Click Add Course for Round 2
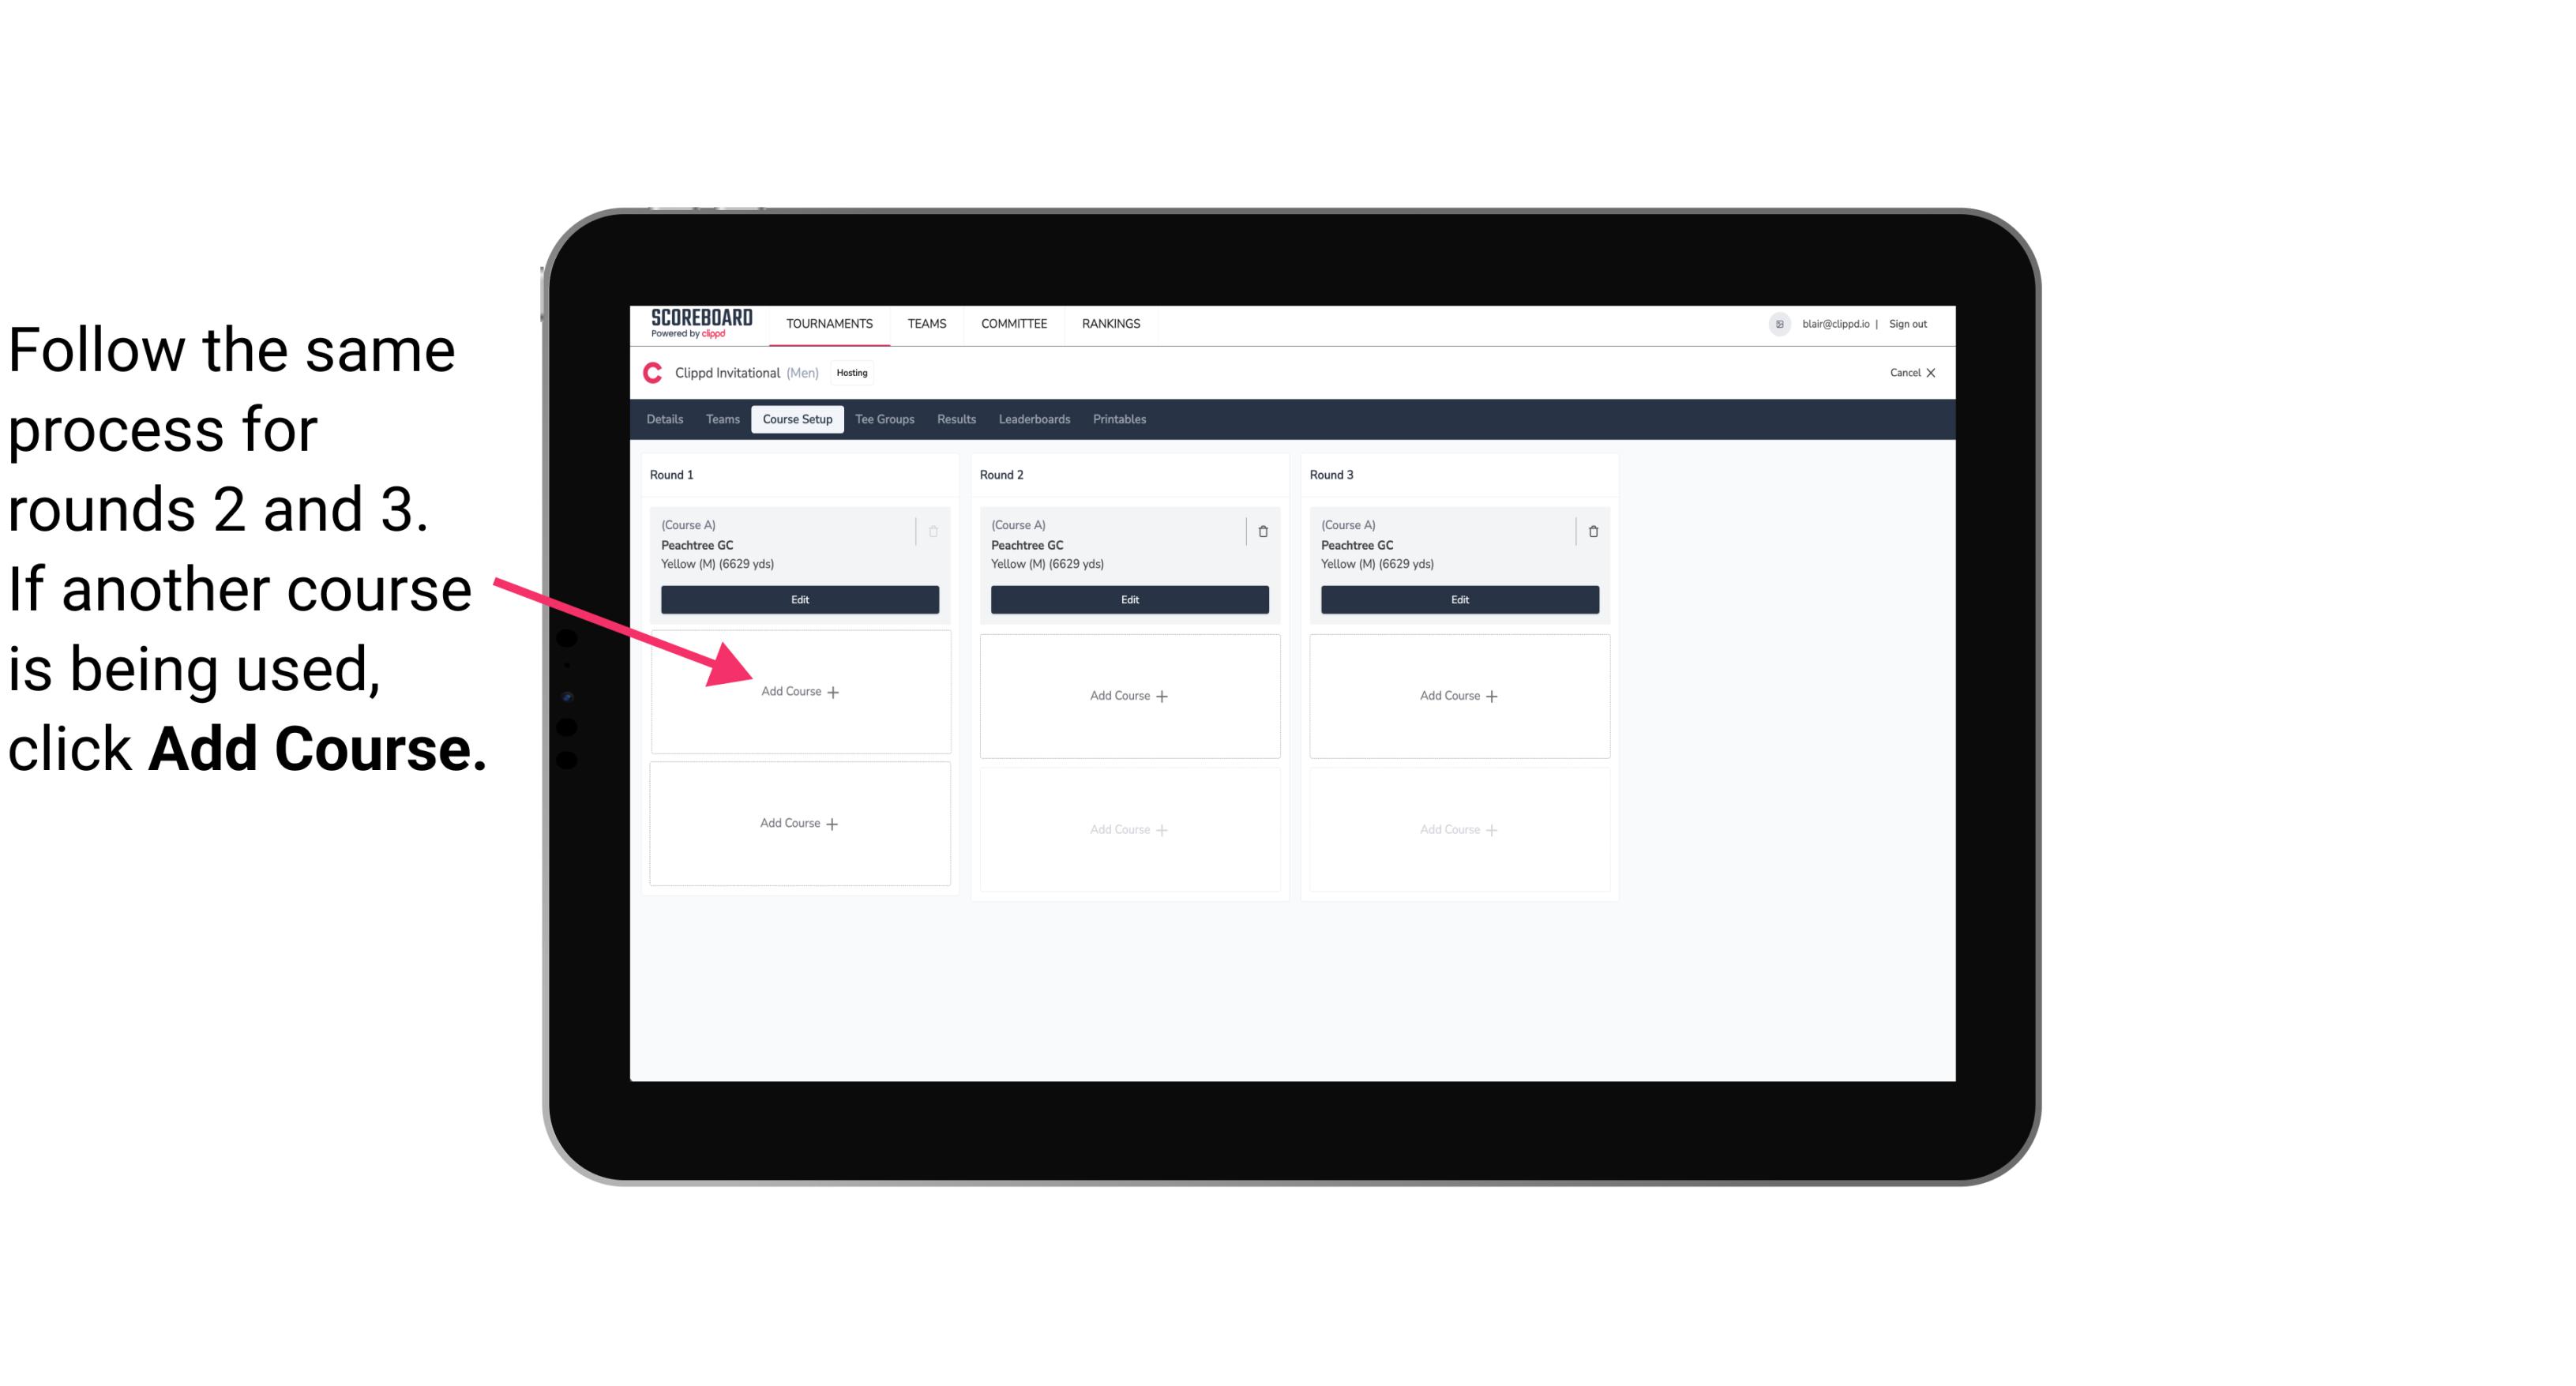This screenshot has width=2576, height=1386. (x=1128, y=695)
